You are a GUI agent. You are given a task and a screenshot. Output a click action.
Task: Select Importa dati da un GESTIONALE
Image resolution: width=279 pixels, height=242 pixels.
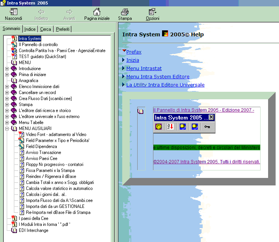[55, 206]
